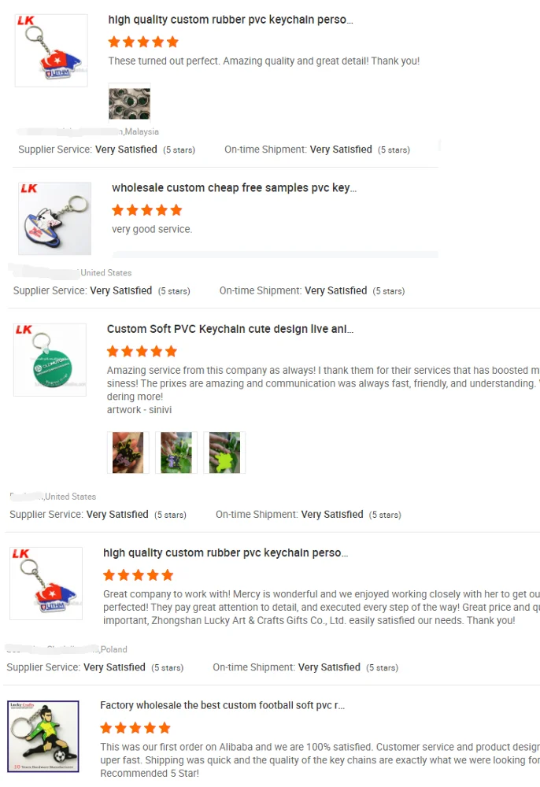Click stars above "Great company to work with" review
540x787 pixels.
(x=139, y=575)
